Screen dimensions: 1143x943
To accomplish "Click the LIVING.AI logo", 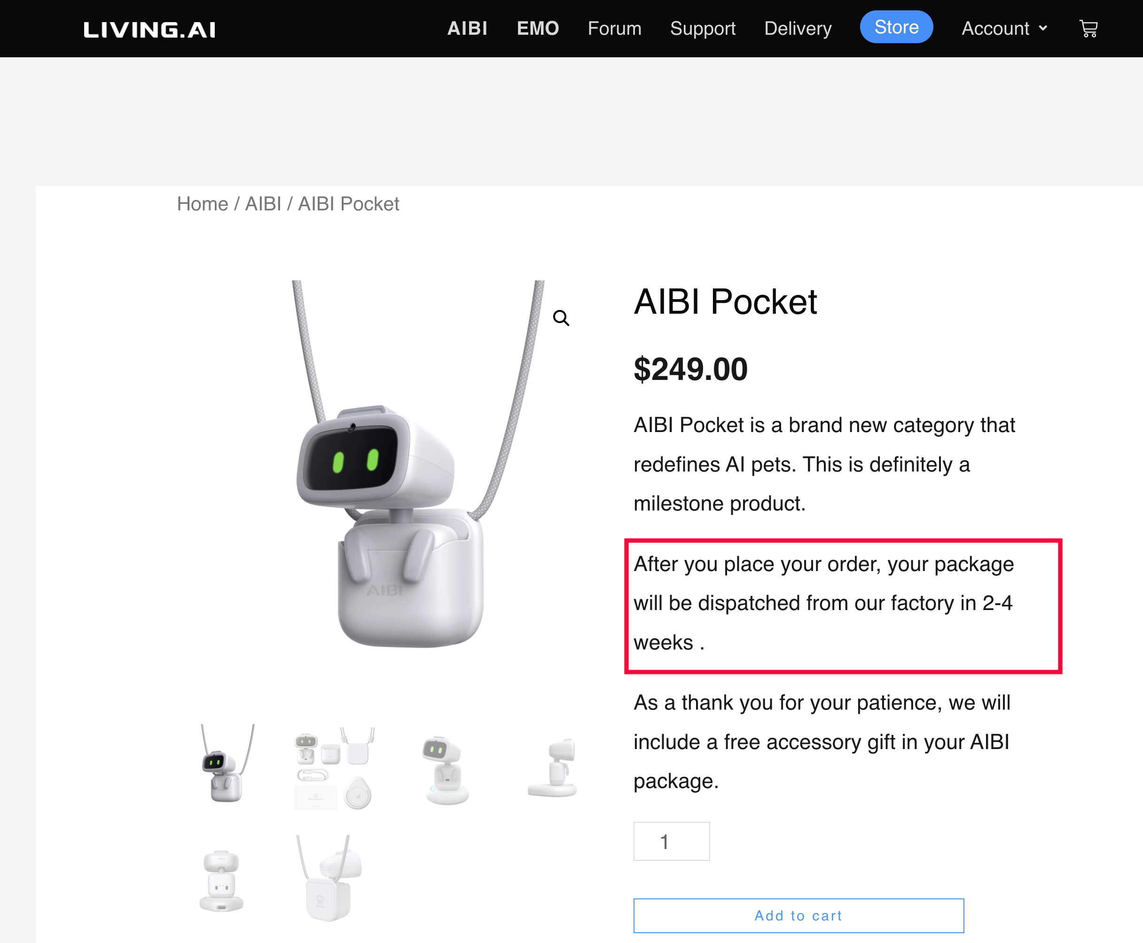I will point(149,29).
